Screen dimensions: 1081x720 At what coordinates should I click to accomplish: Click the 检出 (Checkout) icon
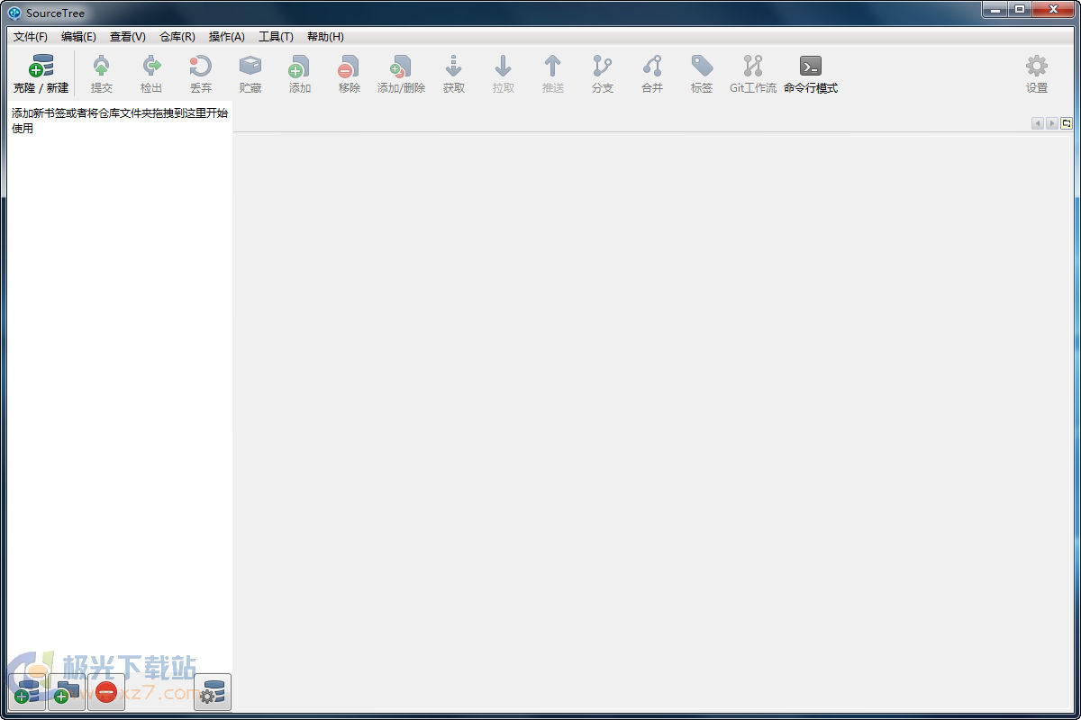click(x=150, y=72)
